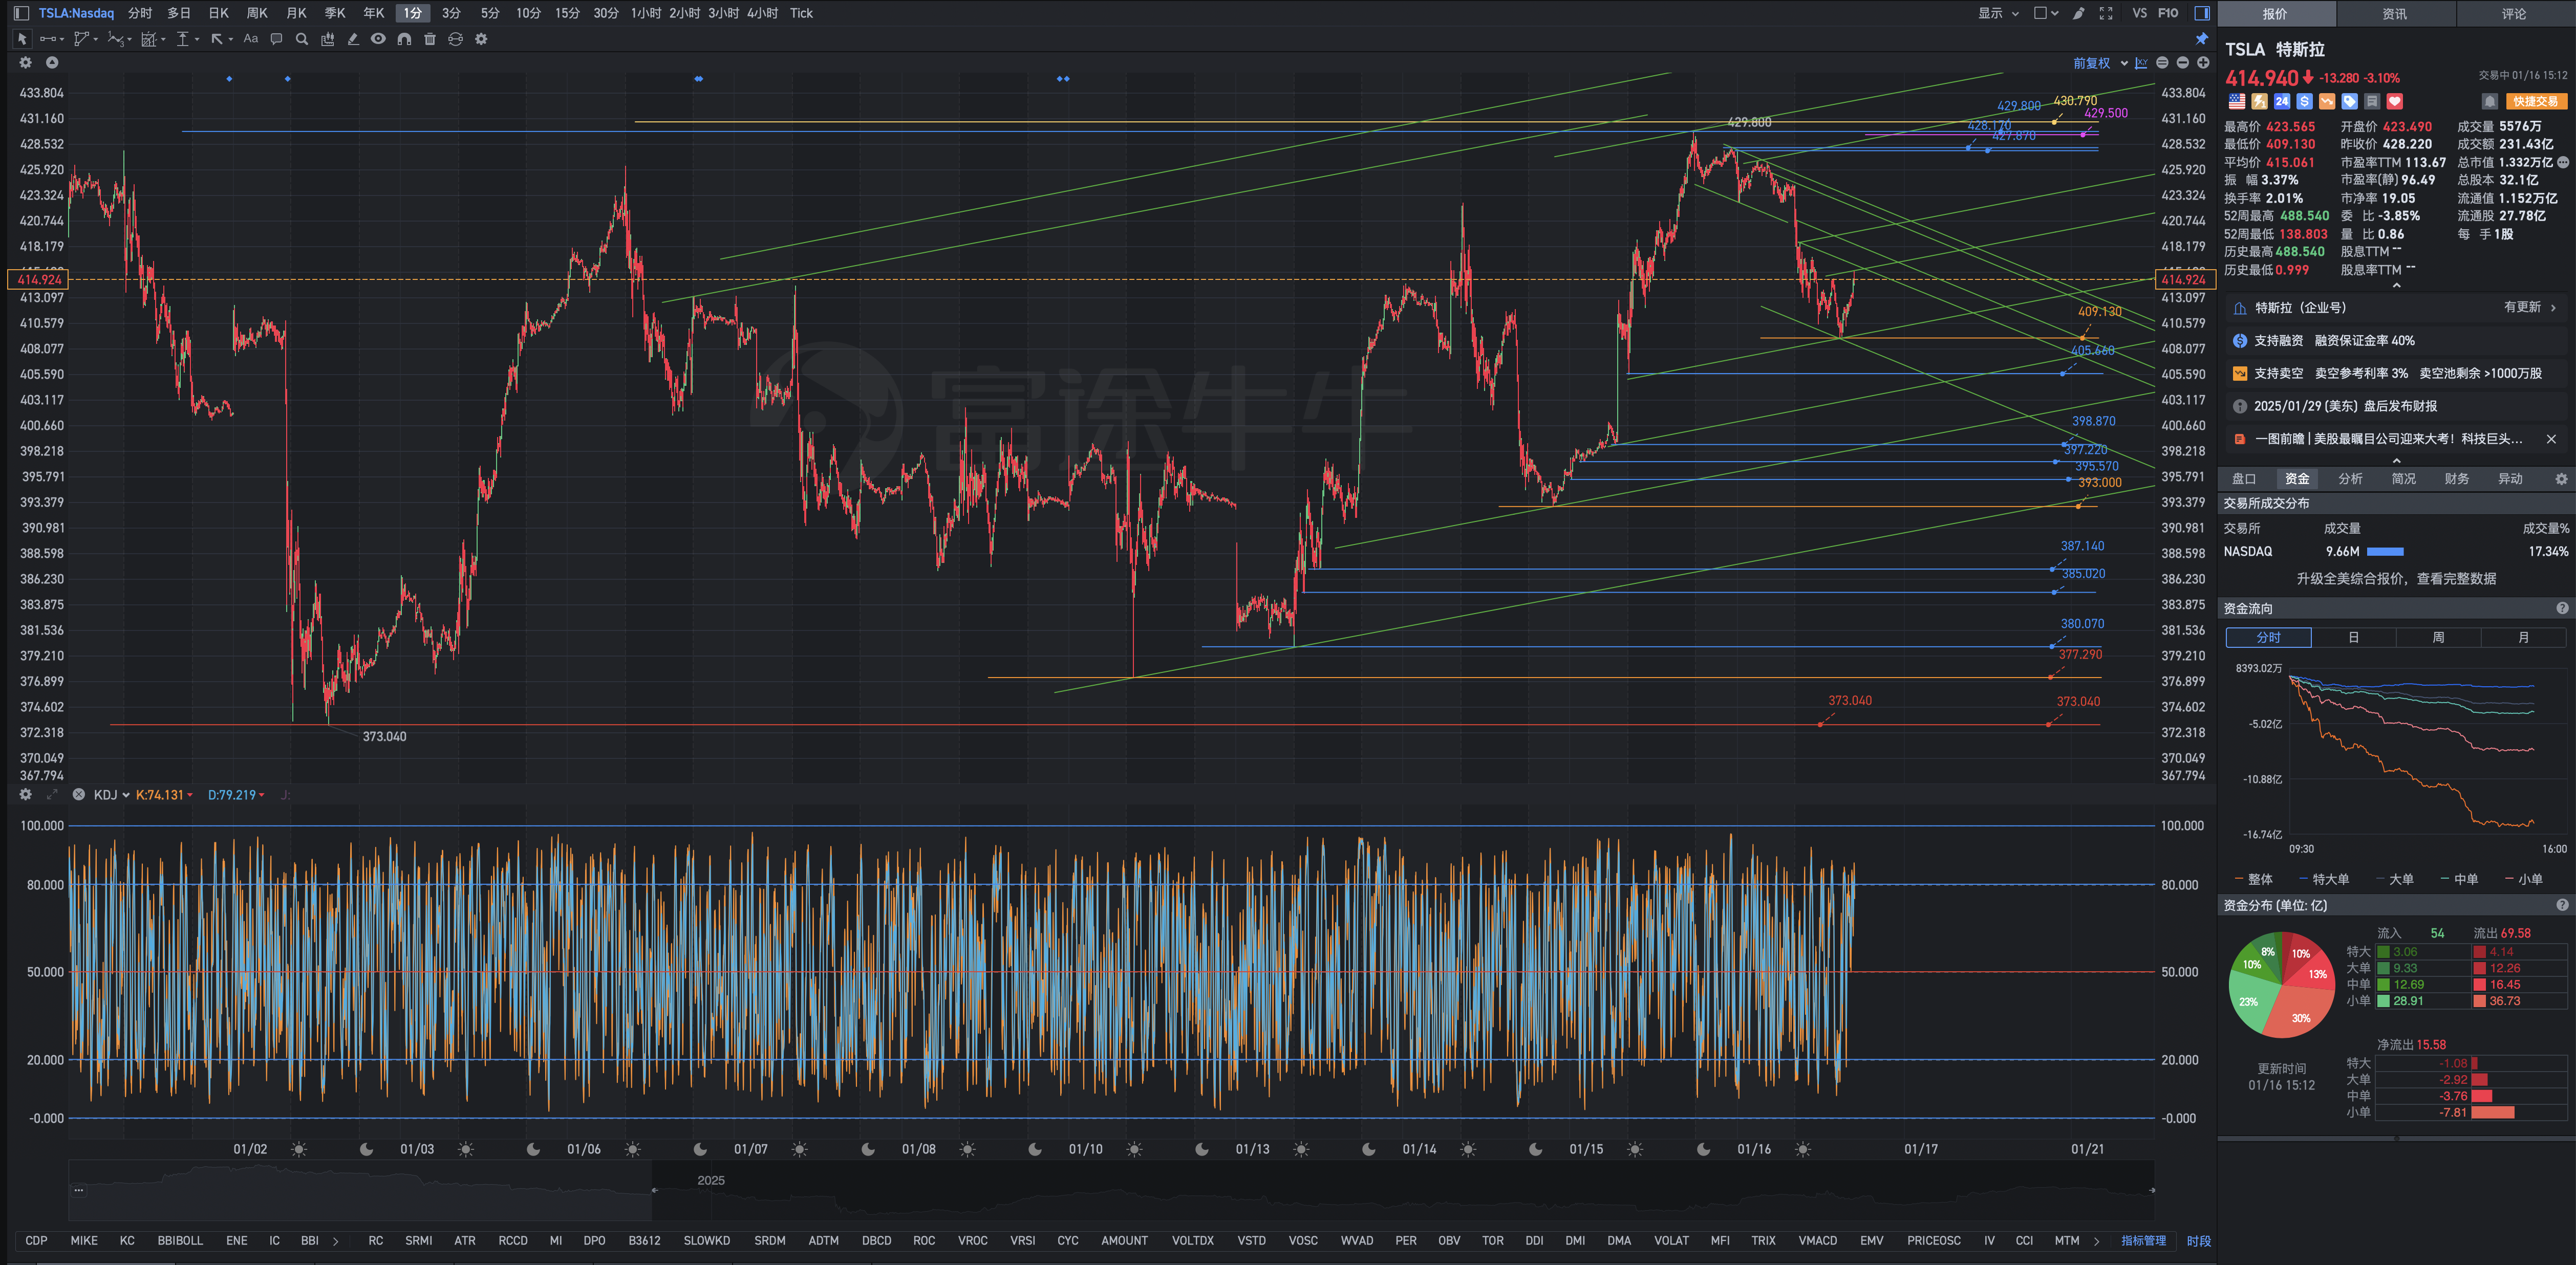2576x1265 pixels.
Task: Open main chart settings gear
Action: [26, 62]
